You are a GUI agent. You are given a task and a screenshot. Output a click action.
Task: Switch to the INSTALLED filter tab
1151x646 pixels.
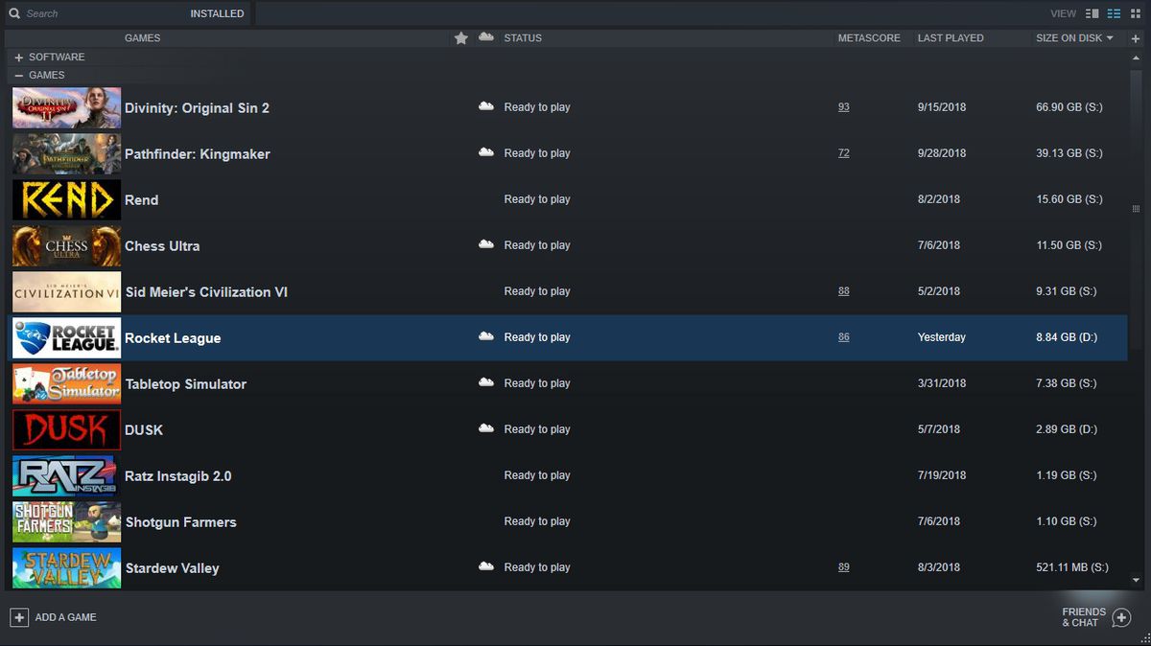[217, 13]
